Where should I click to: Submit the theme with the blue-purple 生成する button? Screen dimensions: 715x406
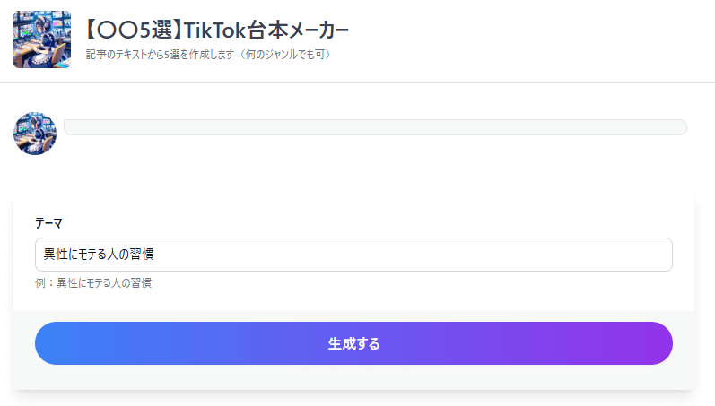(353, 343)
